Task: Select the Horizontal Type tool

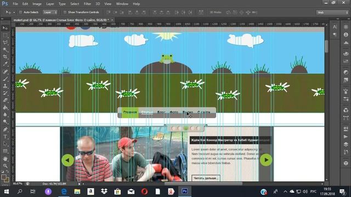Action: click(x=5, y=136)
